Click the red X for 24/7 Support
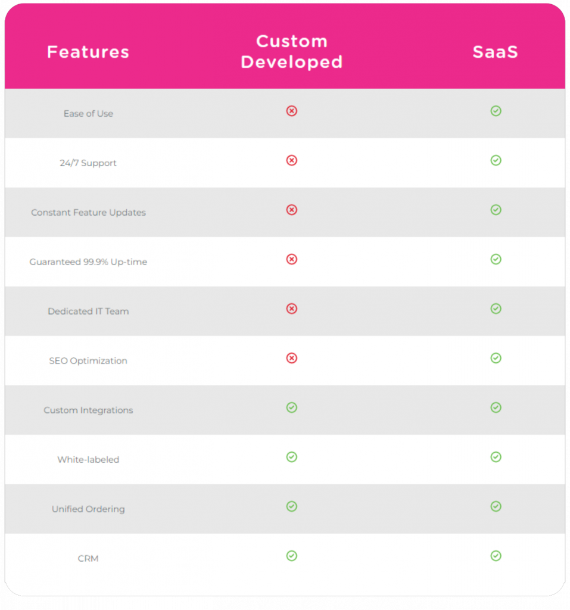Viewport: 570px width, 610px height. 291,161
